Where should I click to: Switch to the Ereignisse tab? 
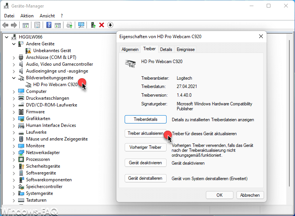(186, 49)
